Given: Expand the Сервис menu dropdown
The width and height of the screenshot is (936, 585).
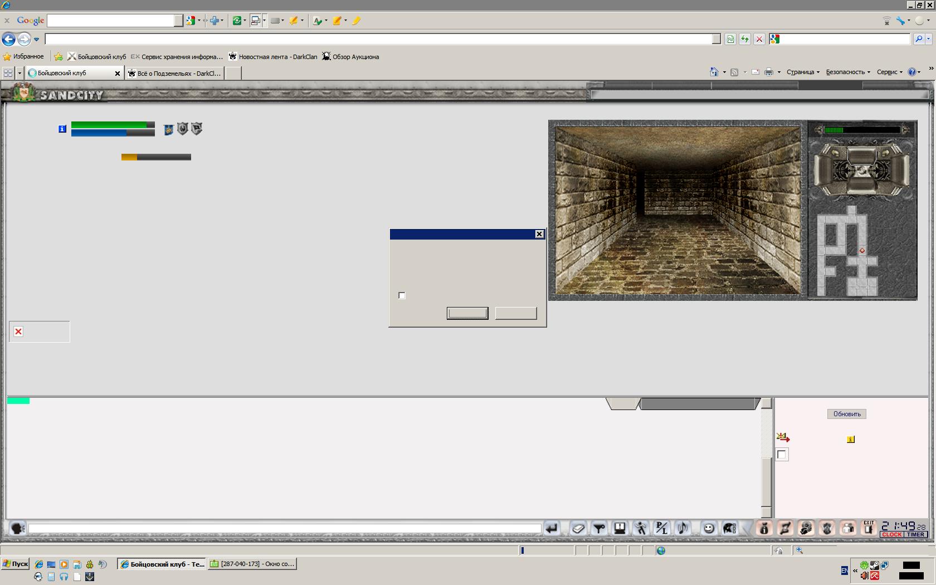Looking at the screenshot, I should pos(890,72).
